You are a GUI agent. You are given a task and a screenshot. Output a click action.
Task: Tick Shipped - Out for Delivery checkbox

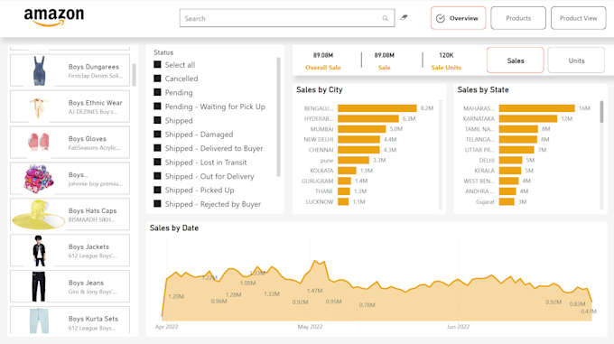point(157,176)
